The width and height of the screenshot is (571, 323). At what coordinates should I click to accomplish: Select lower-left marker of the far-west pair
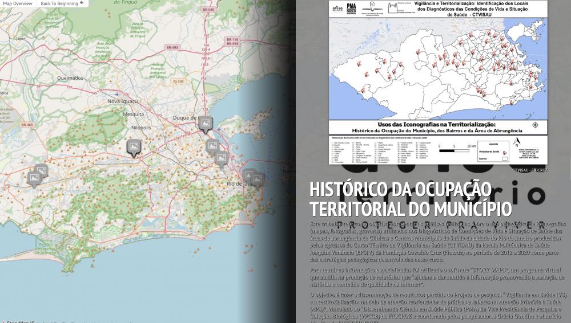[34, 179]
